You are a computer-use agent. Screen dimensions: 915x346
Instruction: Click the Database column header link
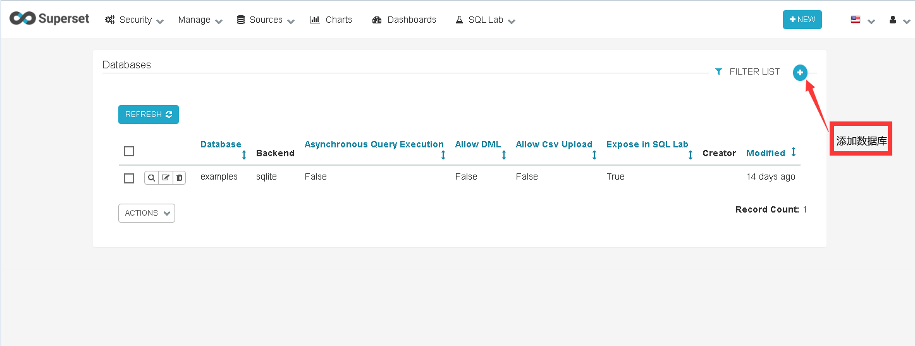(221, 144)
